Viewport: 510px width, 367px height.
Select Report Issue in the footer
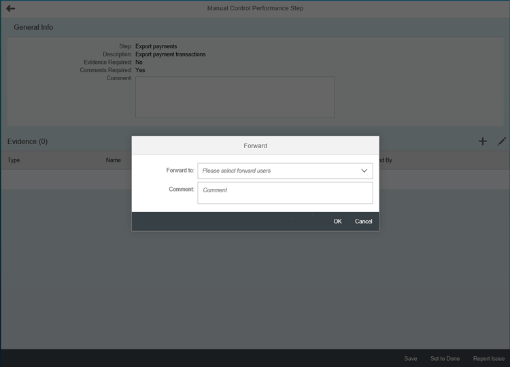pos(488,358)
